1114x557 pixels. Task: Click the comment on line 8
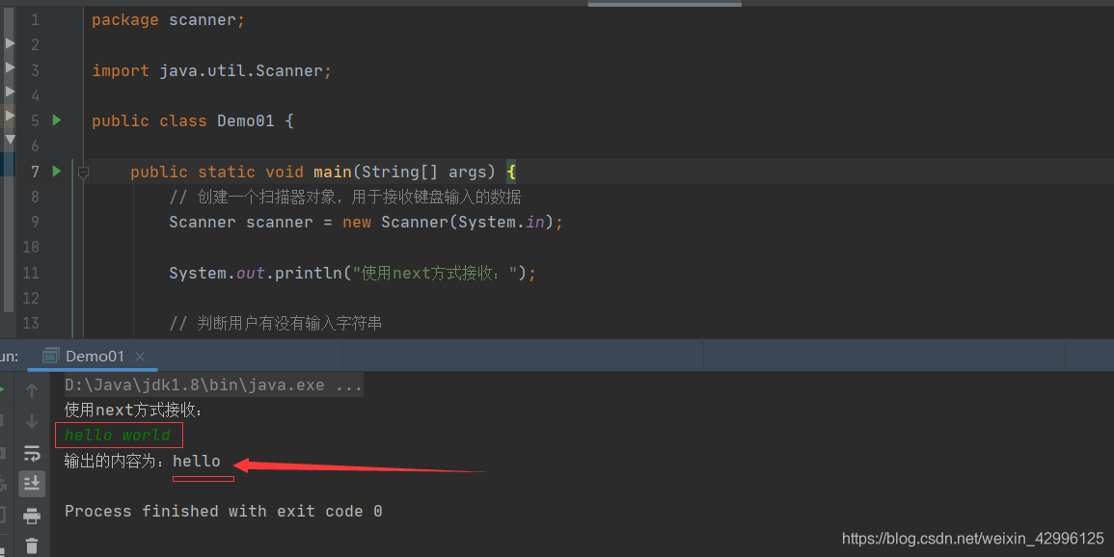pyautogui.click(x=345, y=197)
